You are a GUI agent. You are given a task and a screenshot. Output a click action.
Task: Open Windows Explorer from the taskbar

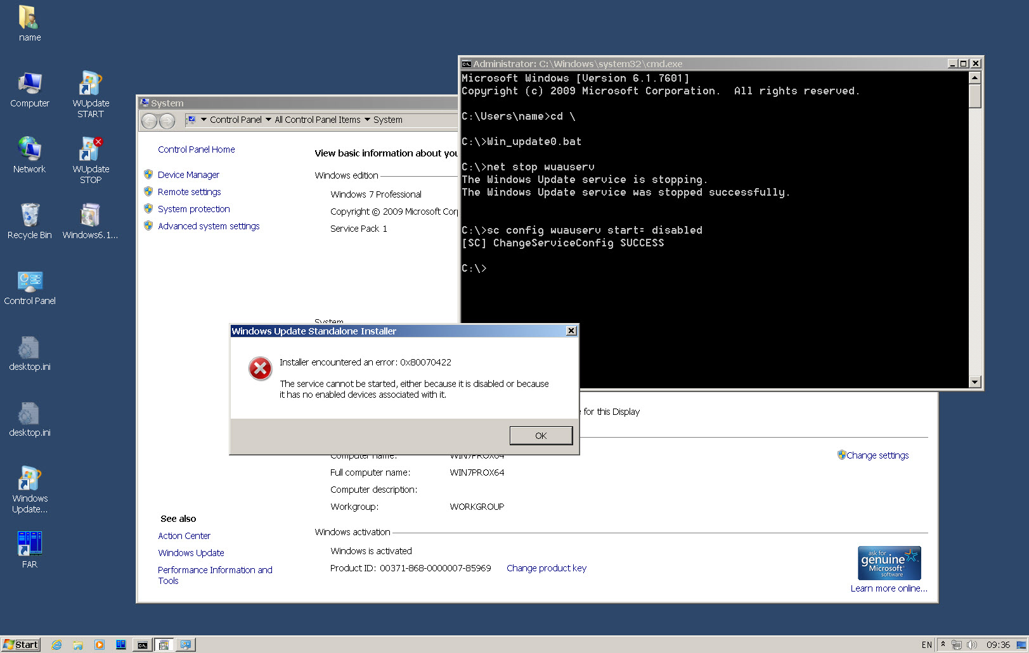78,645
